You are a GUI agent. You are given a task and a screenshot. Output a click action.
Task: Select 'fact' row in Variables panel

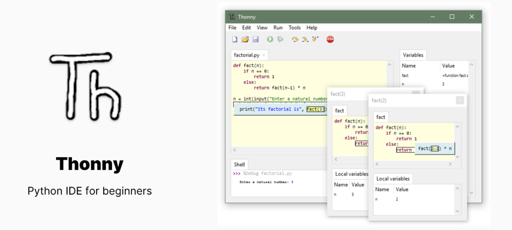434,76
